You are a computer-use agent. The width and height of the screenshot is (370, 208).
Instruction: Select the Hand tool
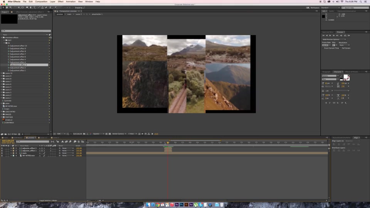coord(7,8)
